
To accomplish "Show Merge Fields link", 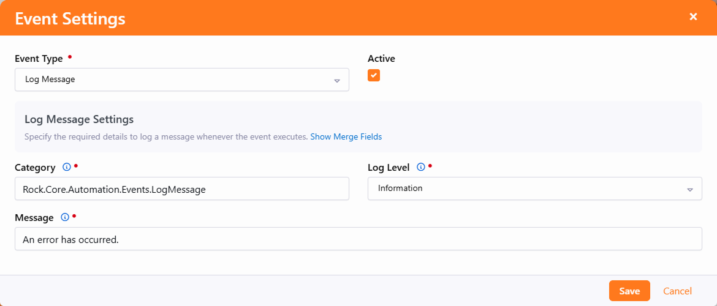I will (x=346, y=136).
